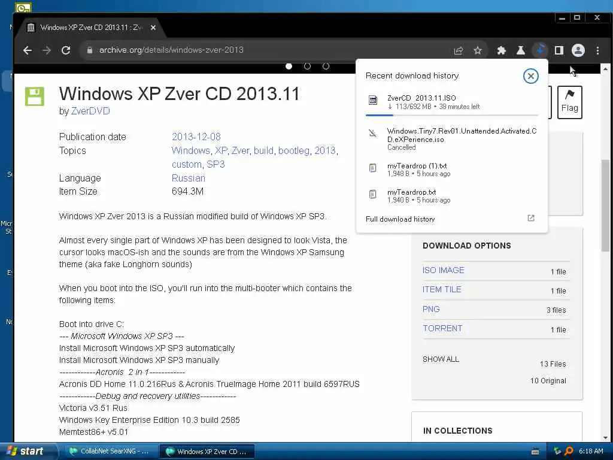Open the Extensions puzzle icon
Image resolution: width=613 pixels, height=460 pixels.
501,50
